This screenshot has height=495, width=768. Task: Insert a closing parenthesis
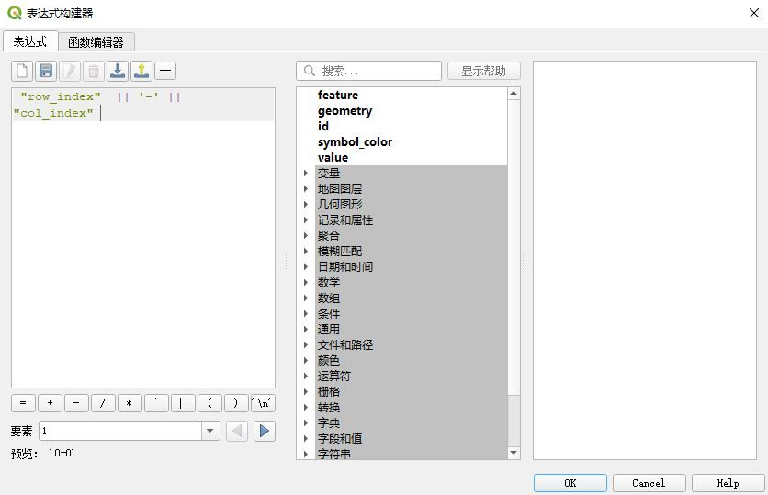(236, 403)
